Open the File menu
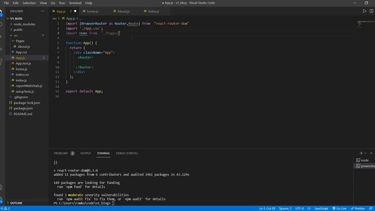375x211 pixels. (6, 3)
